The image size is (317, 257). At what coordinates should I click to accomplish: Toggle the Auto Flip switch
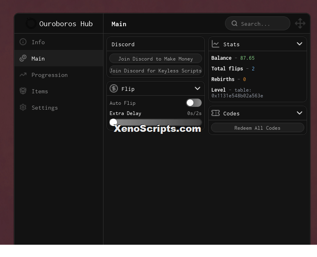pyautogui.click(x=194, y=103)
